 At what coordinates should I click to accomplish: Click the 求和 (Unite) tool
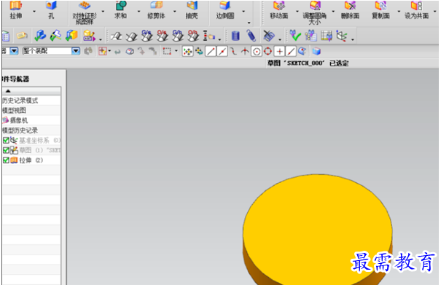120,10
